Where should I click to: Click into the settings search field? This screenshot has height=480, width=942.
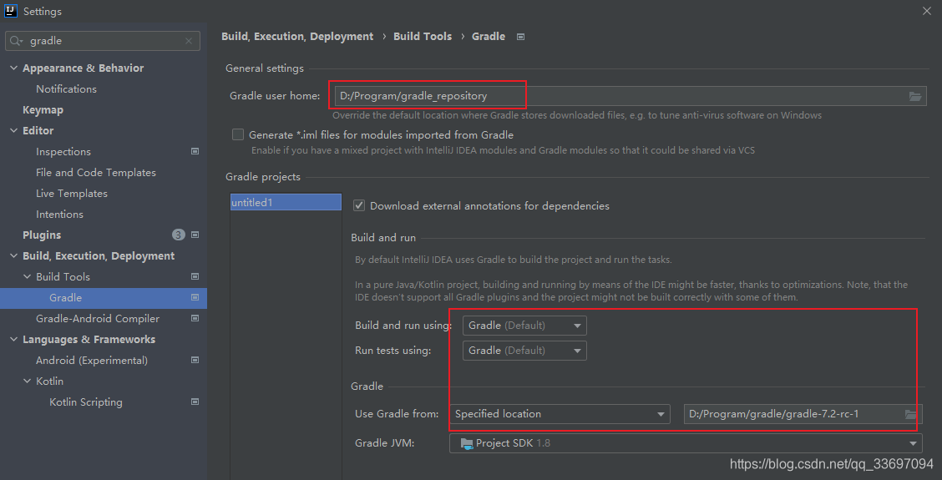click(x=102, y=41)
